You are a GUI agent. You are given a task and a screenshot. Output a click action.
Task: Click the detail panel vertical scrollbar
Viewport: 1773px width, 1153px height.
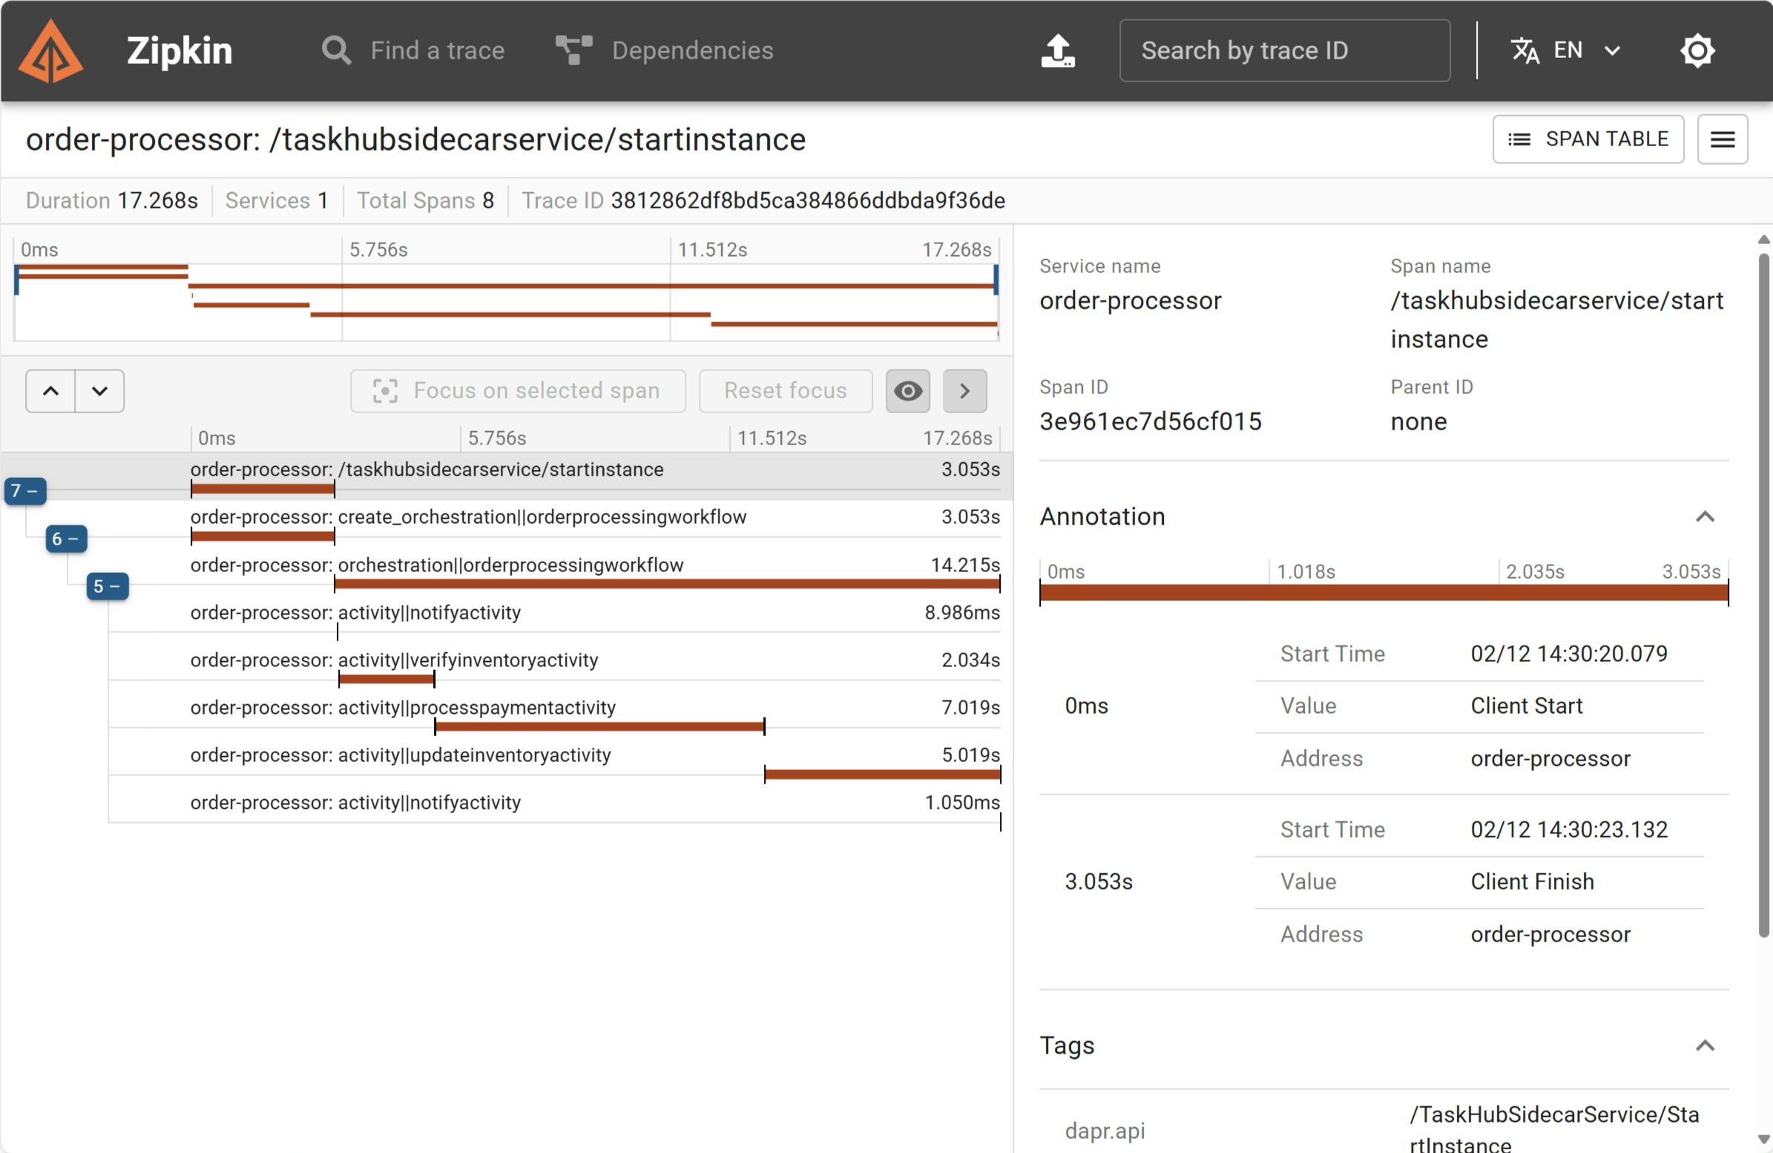coord(1763,595)
